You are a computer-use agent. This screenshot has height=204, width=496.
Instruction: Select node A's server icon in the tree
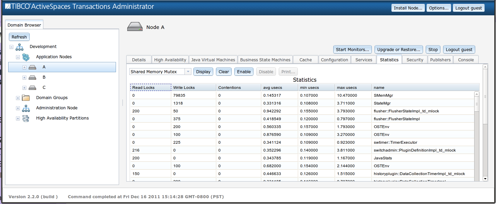pyautogui.click(x=32, y=67)
